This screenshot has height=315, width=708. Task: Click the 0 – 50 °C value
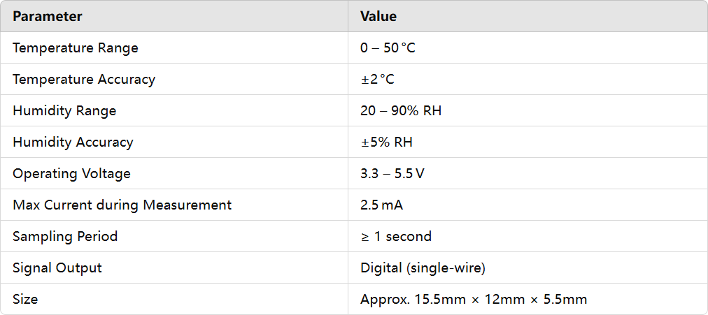(388, 47)
